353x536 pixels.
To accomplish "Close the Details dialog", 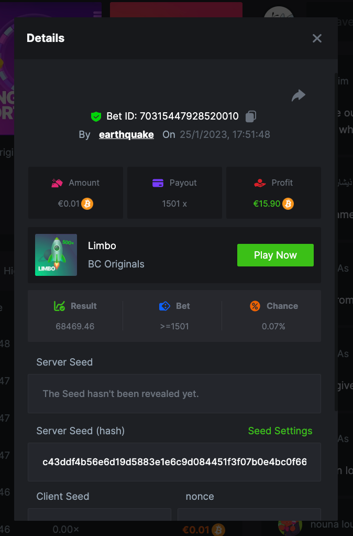I will [x=317, y=38].
